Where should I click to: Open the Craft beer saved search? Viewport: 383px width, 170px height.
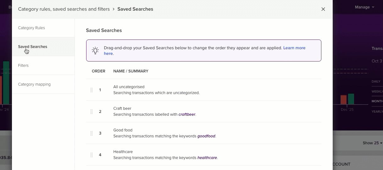(x=122, y=109)
